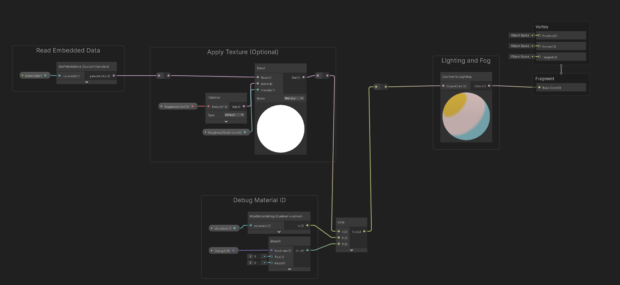
Task: Click the GetPaletteData node's materialId input port
Action: click(60, 76)
